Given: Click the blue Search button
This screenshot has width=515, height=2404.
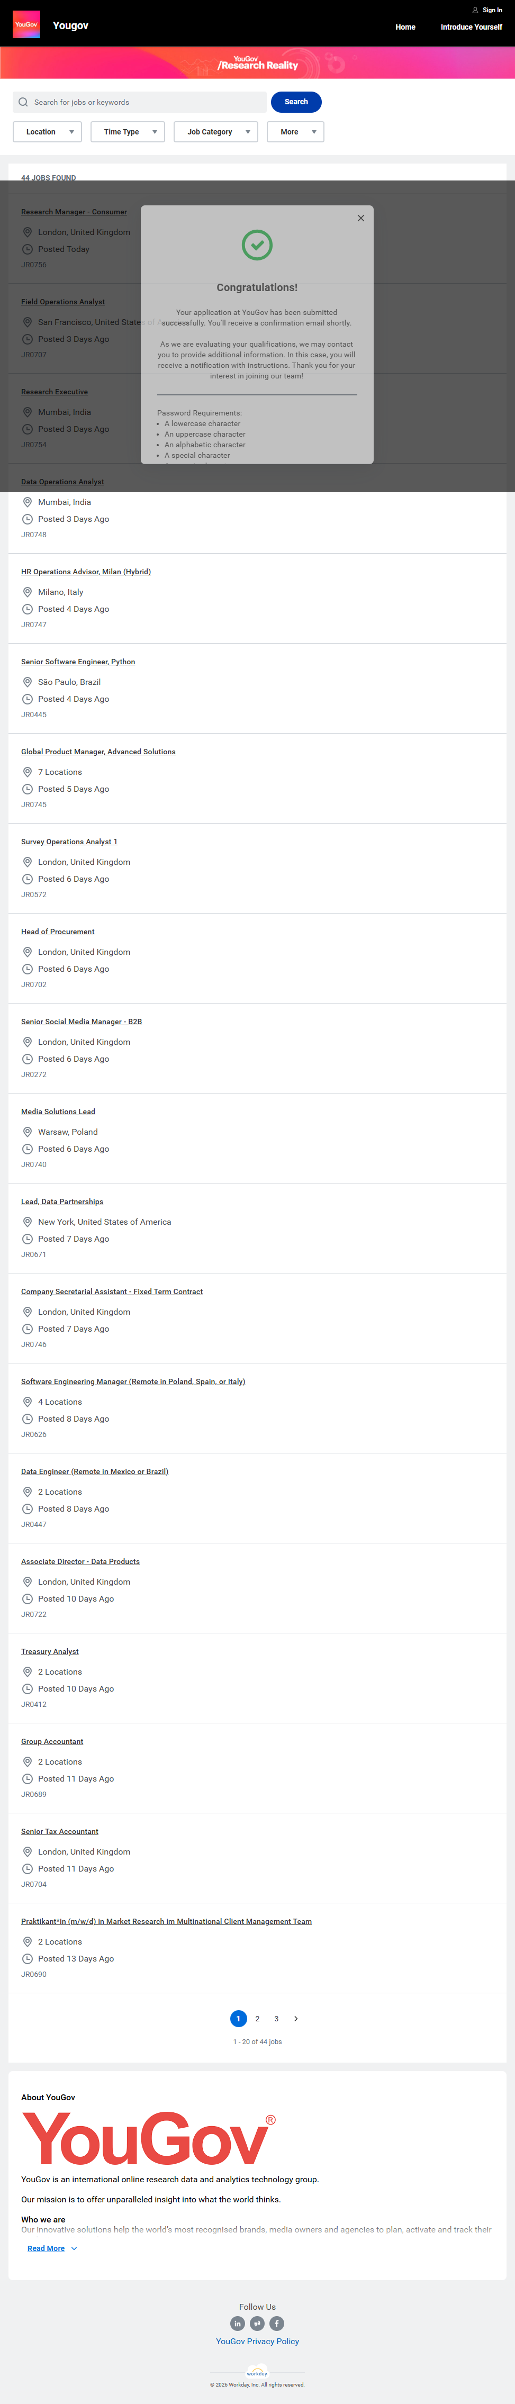Looking at the screenshot, I should tap(296, 102).
